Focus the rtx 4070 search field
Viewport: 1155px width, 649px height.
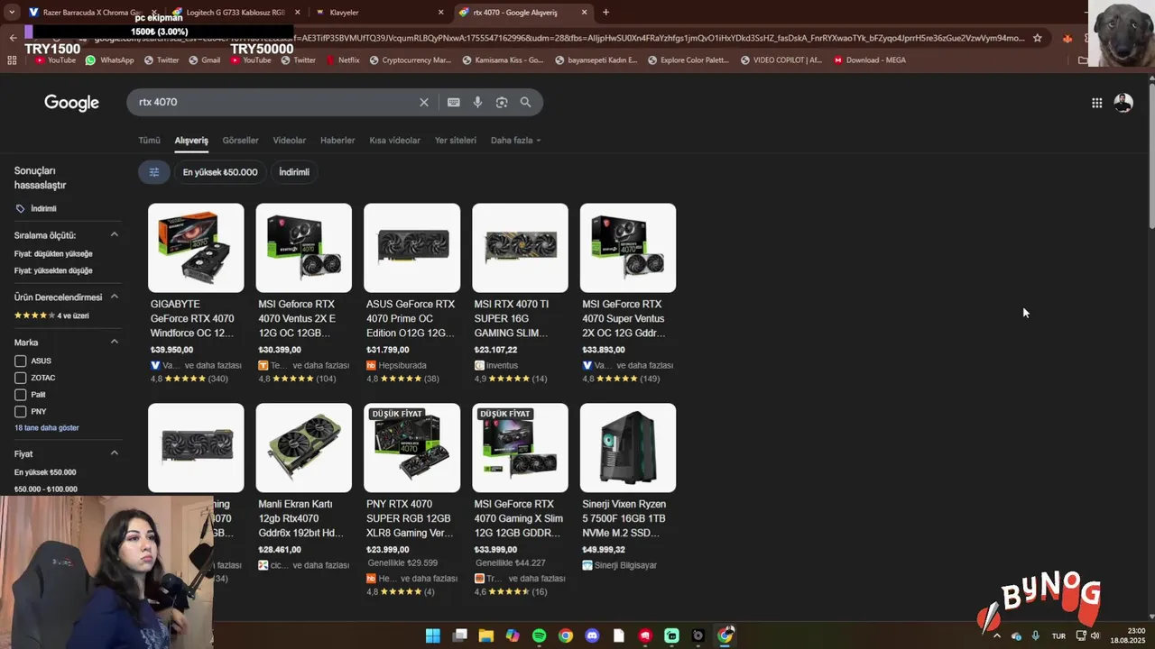tap(271, 102)
